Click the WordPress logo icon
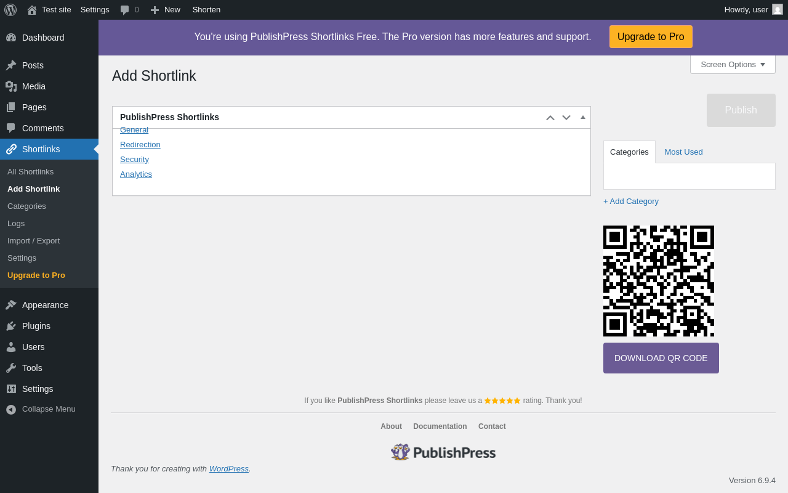 point(10,9)
